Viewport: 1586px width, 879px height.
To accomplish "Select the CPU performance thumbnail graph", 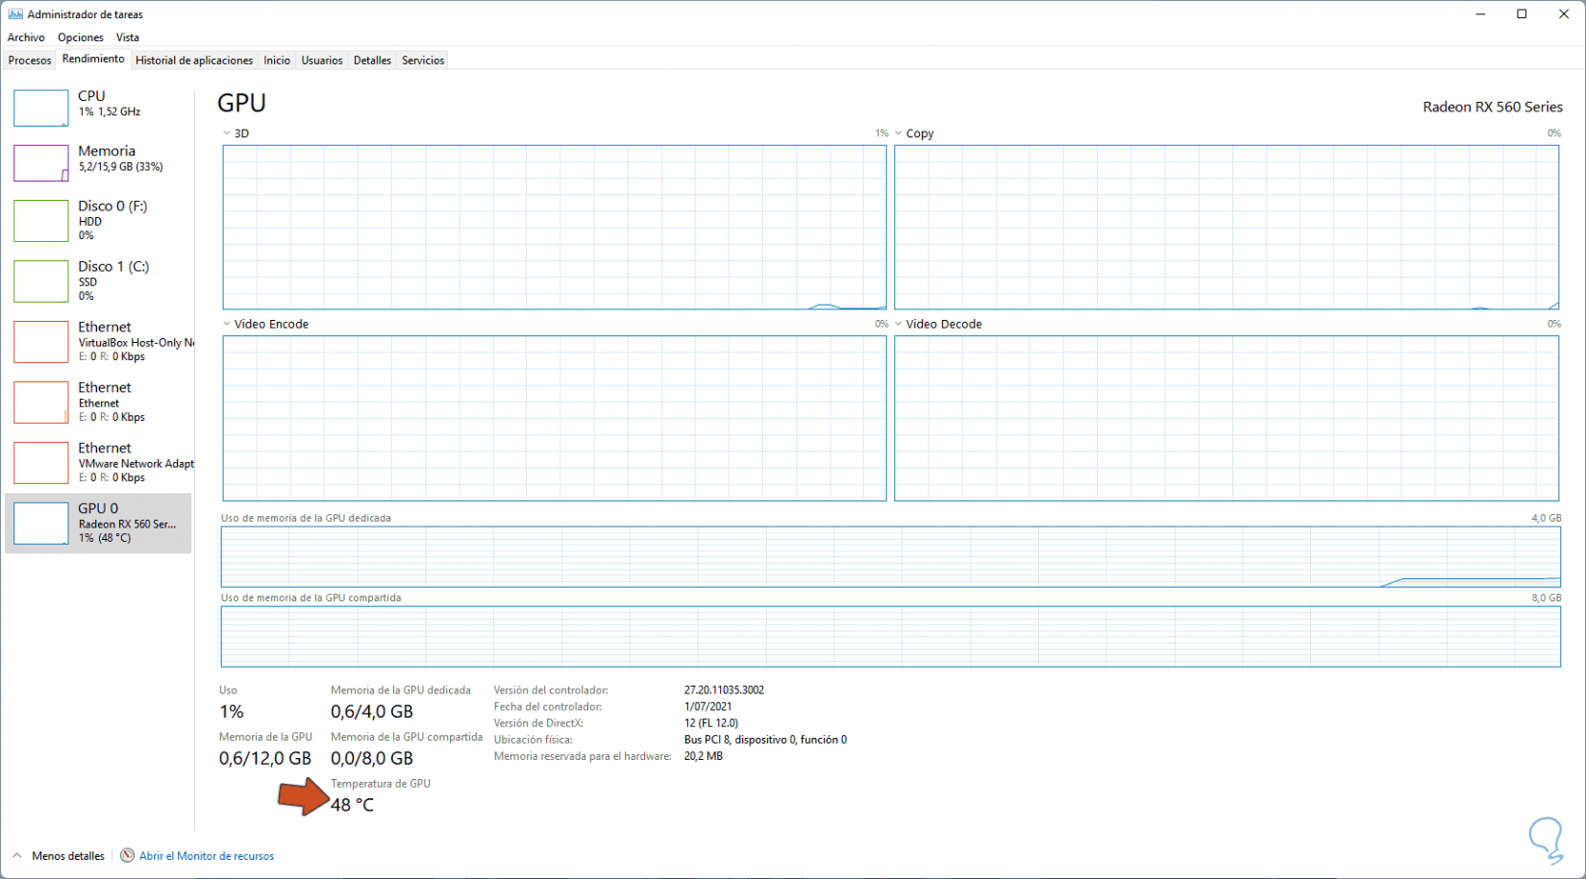I will pyautogui.click(x=40, y=108).
